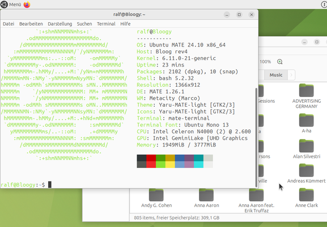The width and height of the screenshot is (327, 227).
Task: Select the Alan Silvestri folder
Action: coord(307,149)
